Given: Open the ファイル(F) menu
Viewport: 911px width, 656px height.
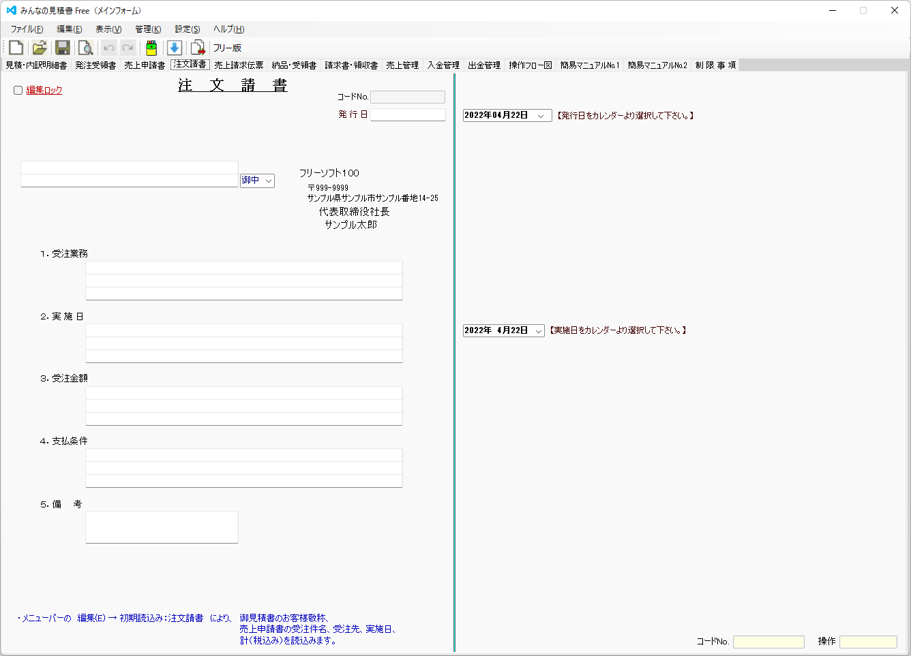Looking at the screenshot, I should coord(26,29).
